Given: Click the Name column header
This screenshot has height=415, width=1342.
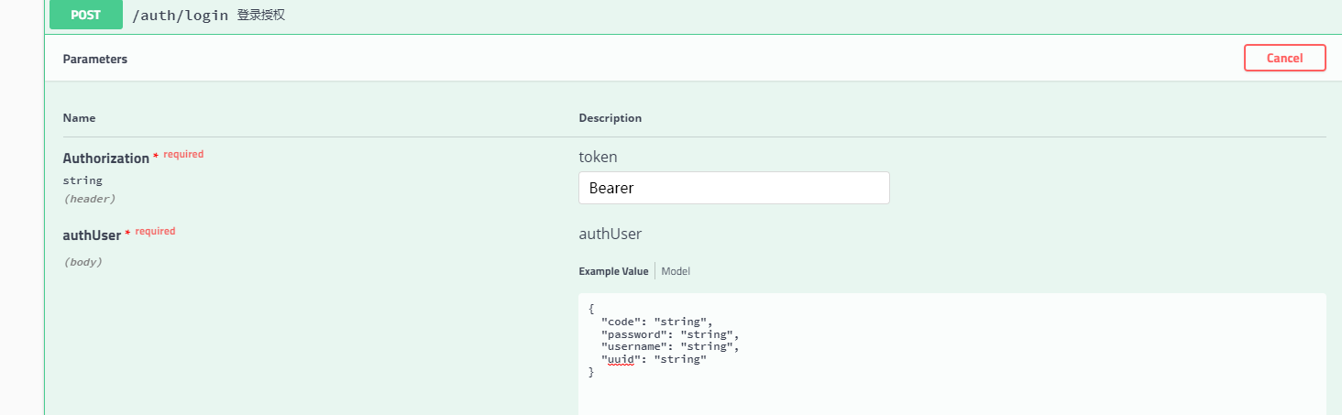Looking at the screenshot, I should point(79,118).
